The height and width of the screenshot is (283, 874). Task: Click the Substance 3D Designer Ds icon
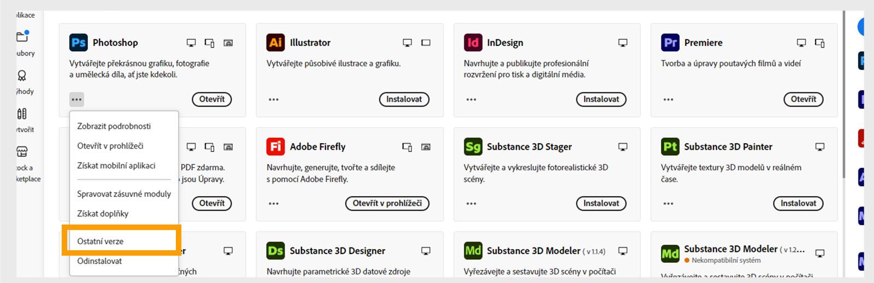[x=276, y=251]
